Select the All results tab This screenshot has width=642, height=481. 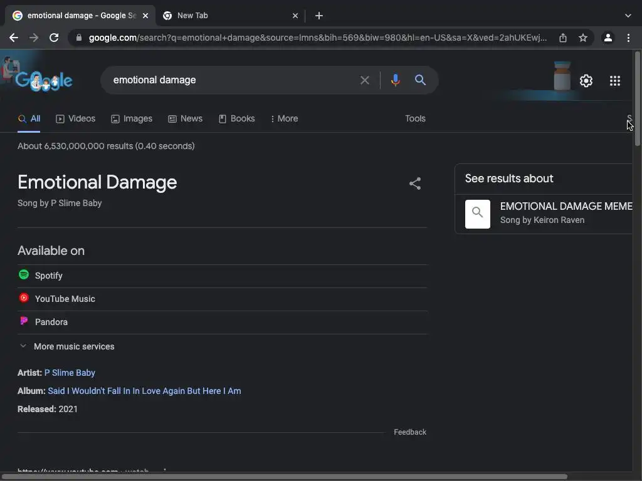(x=29, y=118)
